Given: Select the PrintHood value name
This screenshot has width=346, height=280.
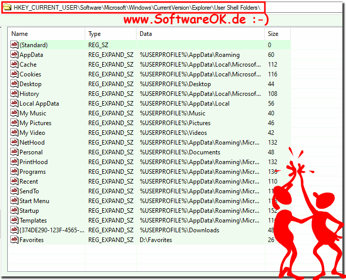Looking at the screenshot, I should [x=33, y=162].
